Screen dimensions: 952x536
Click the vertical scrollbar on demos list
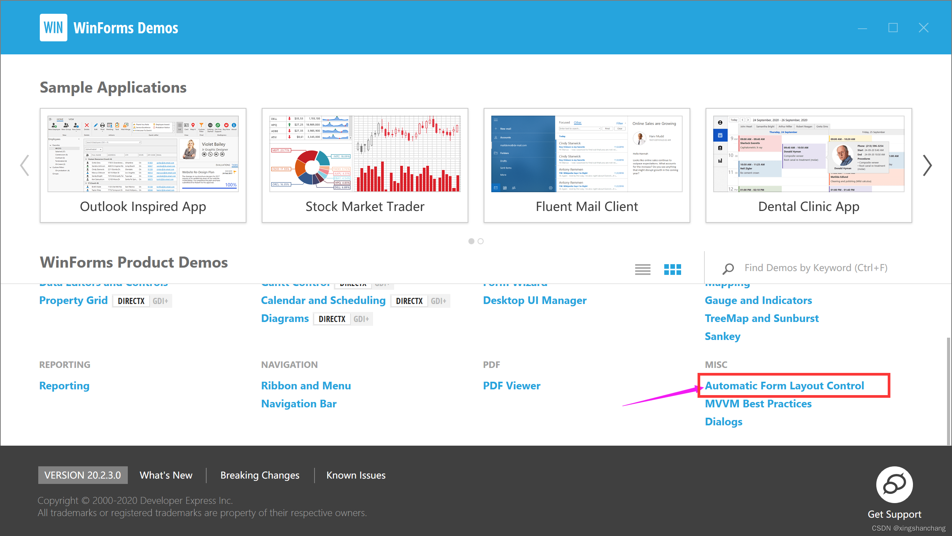(949, 391)
